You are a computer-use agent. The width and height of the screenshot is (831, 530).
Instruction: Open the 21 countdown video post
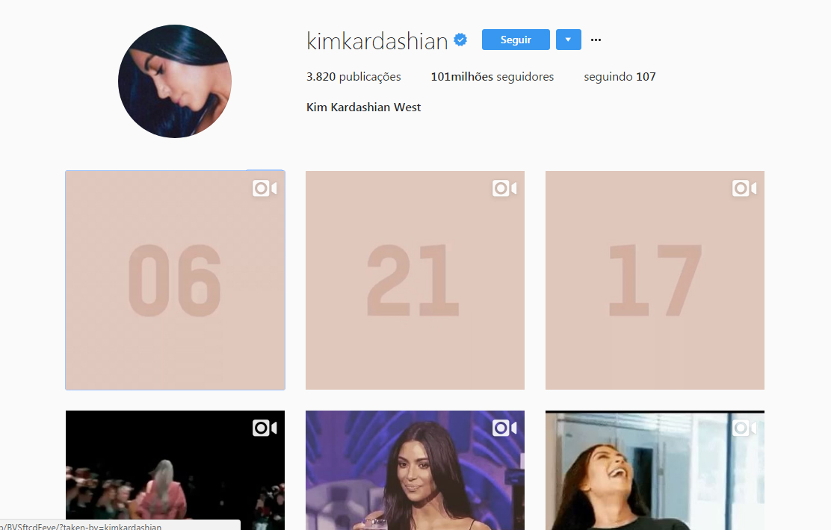click(415, 280)
